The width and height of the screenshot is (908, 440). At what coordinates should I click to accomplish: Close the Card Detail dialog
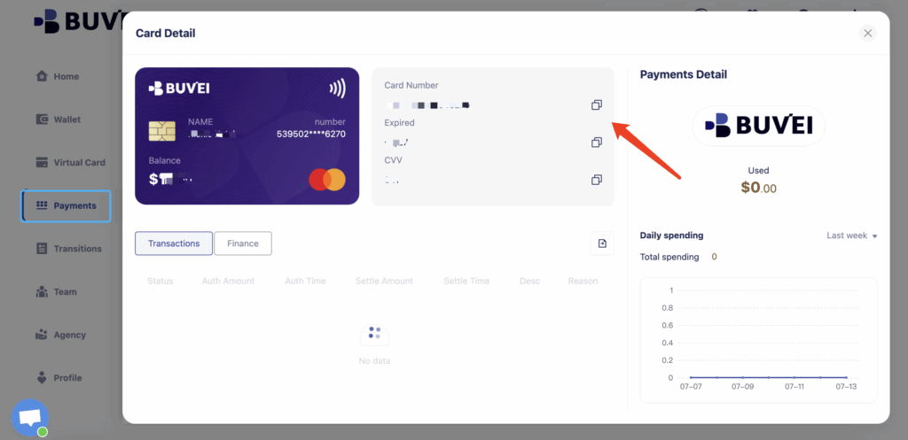[x=867, y=33]
